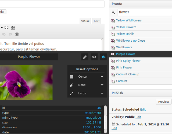Switch to the Text editor tab
This screenshot has width=172, height=134.
[x=96, y=21]
